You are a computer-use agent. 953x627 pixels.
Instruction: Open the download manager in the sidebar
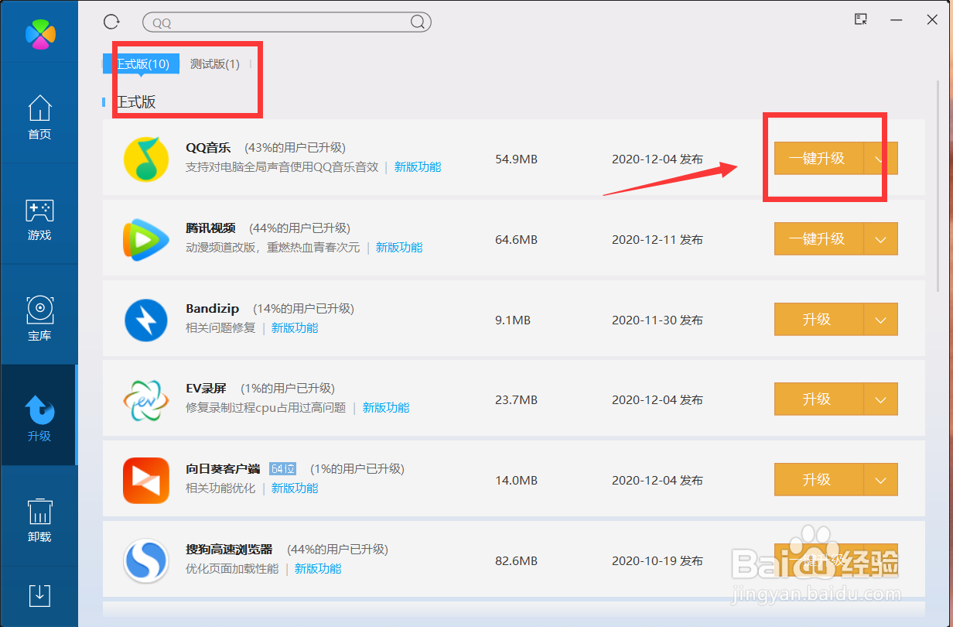(39, 596)
